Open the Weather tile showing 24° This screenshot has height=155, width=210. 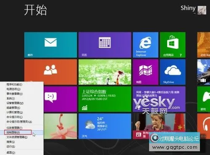coord(105,126)
